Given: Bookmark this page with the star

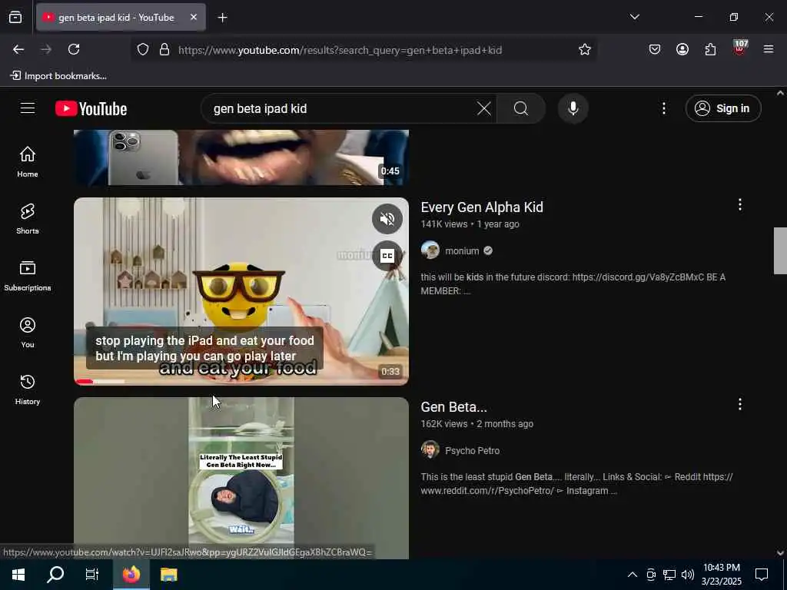Looking at the screenshot, I should (584, 49).
